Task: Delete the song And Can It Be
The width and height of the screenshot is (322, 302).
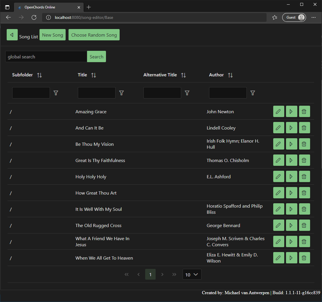Action: point(304,127)
